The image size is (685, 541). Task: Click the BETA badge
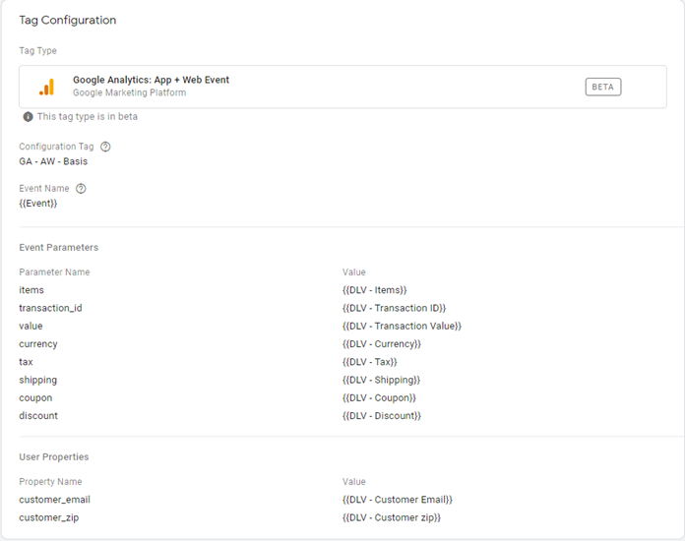(603, 87)
